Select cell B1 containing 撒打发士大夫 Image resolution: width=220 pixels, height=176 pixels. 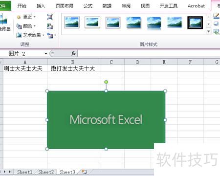point(73,68)
